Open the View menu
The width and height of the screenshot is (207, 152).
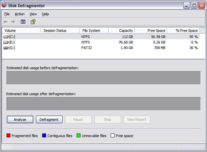(x=33, y=14)
